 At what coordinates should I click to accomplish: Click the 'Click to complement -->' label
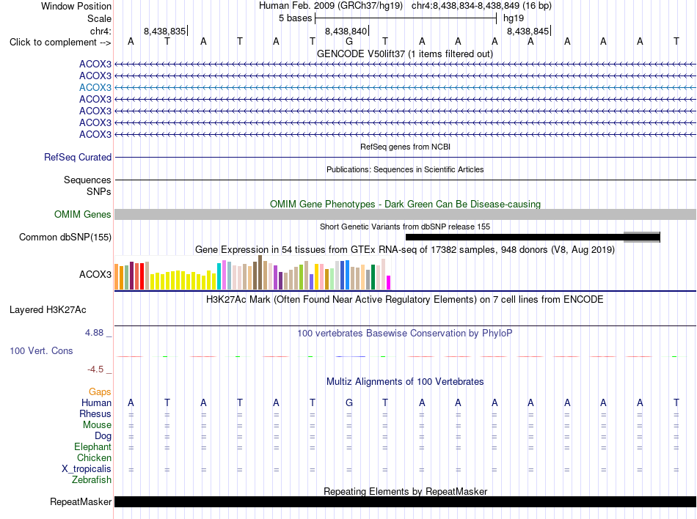pyautogui.click(x=60, y=43)
